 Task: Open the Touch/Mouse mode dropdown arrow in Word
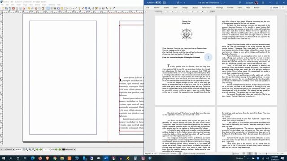(181, 3)
